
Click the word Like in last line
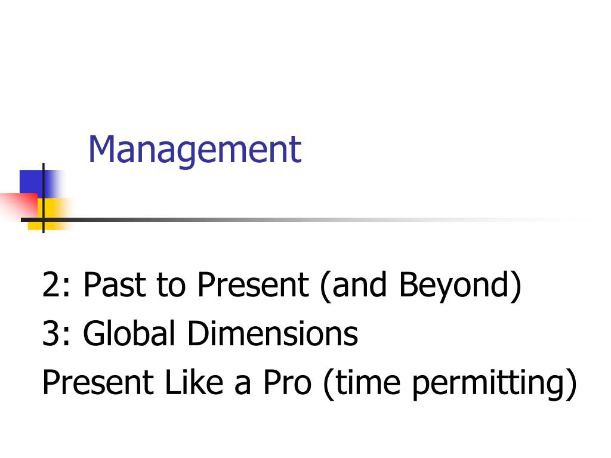(194, 382)
